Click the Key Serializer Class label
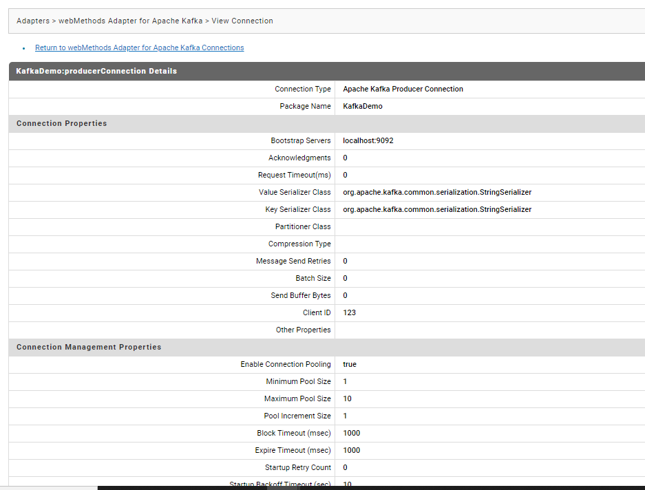 (x=298, y=209)
